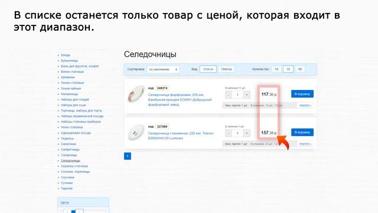Open the glass селедочница Trianon Luminarc link
The height and width of the screenshot is (213, 378).
click(x=181, y=135)
